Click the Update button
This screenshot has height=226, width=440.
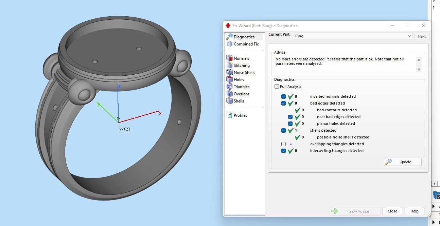tap(403, 162)
